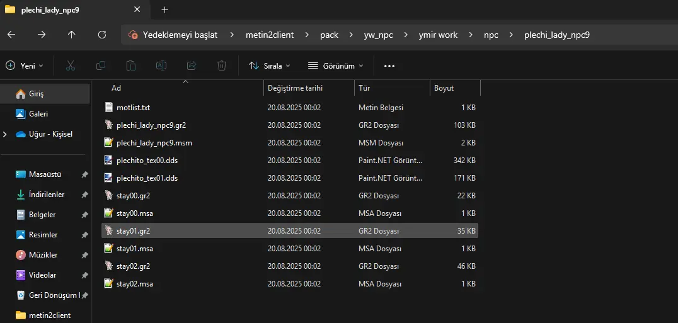Open Giriş in navigation pane

[x=45, y=94]
